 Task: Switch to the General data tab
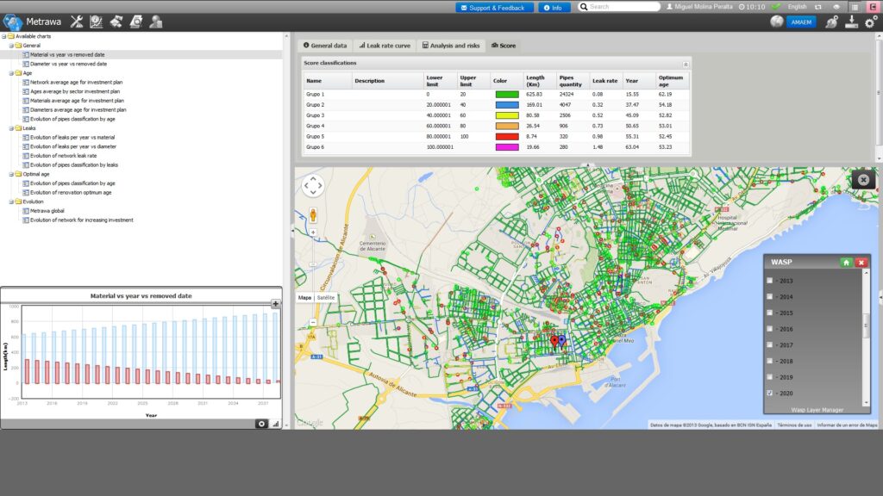coord(325,46)
